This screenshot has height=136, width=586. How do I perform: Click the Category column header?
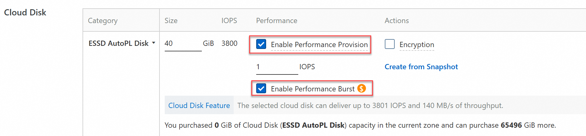click(x=103, y=21)
